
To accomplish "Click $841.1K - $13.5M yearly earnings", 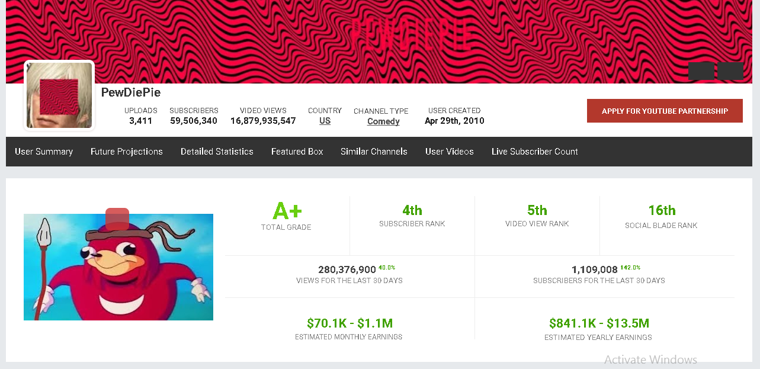I will 599,323.
